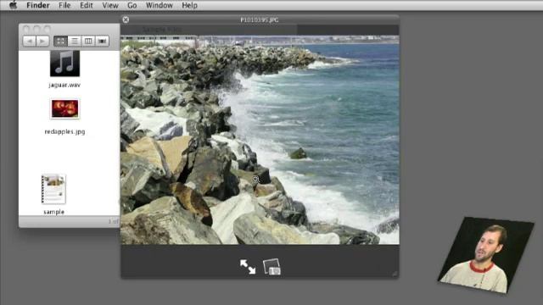Select the jaguar.wav music file icon

(x=64, y=64)
